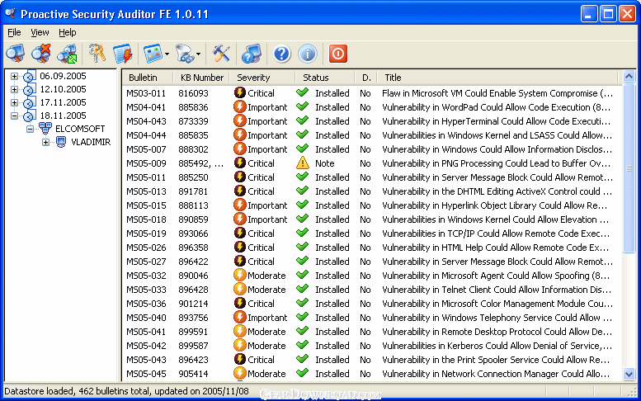
Task: Expand the 12.10.2005 tree node
Action: [14, 89]
